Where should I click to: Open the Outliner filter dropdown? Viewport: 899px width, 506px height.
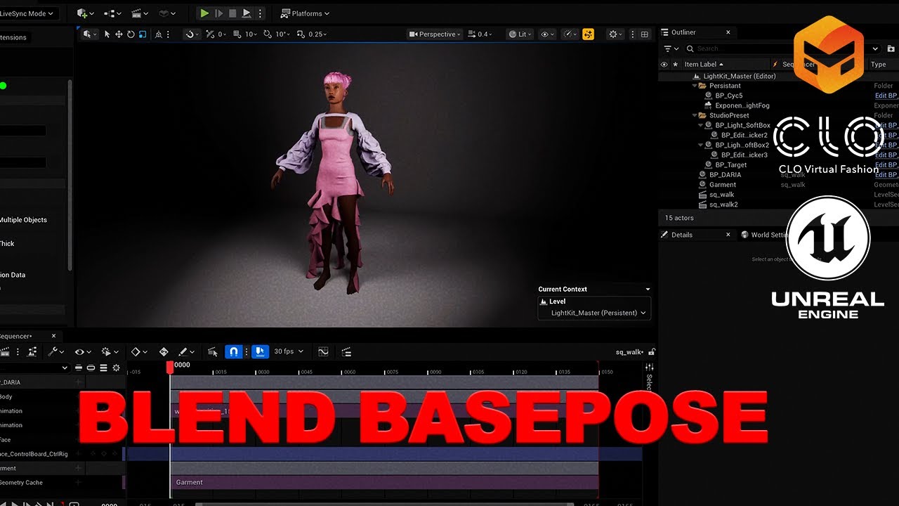coord(671,48)
